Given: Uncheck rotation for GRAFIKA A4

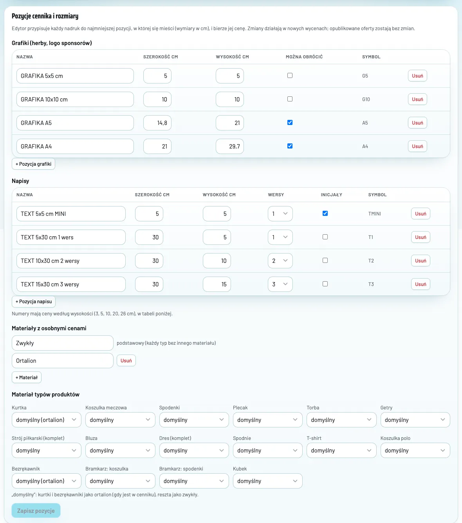Looking at the screenshot, I should point(290,146).
